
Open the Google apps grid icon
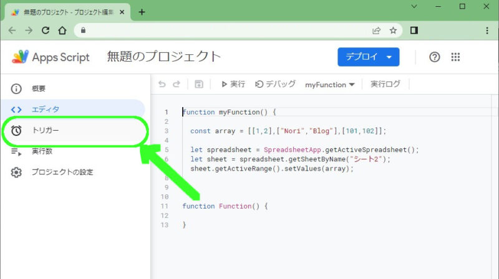[455, 57]
